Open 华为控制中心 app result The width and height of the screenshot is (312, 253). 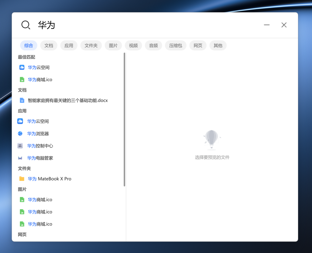(x=40, y=146)
